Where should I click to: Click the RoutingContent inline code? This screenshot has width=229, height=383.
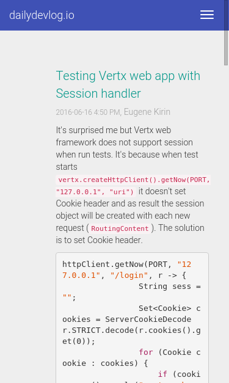(x=120, y=228)
